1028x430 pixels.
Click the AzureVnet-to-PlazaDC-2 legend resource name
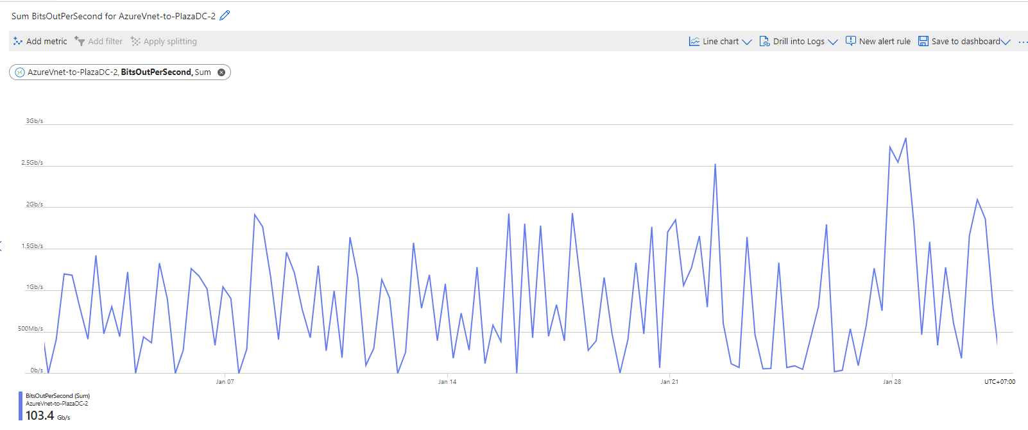coord(57,404)
